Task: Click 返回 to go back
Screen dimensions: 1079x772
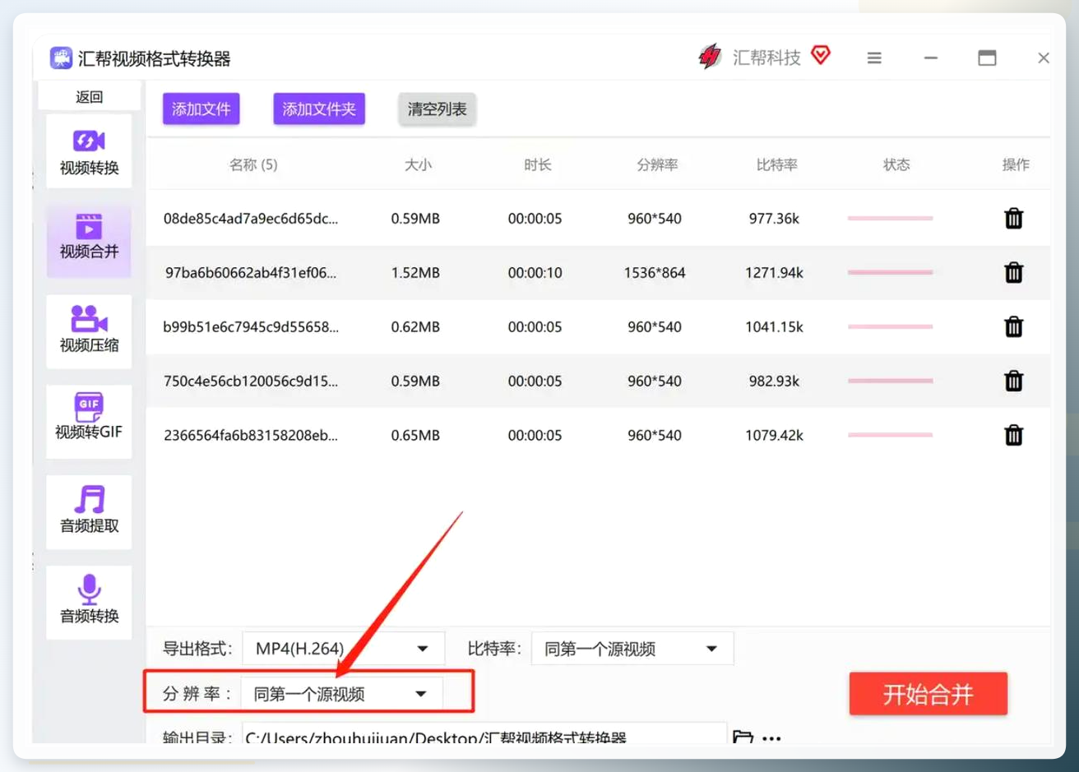Action: 89,96
